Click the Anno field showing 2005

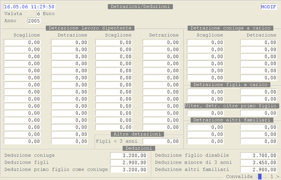coord(34,21)
